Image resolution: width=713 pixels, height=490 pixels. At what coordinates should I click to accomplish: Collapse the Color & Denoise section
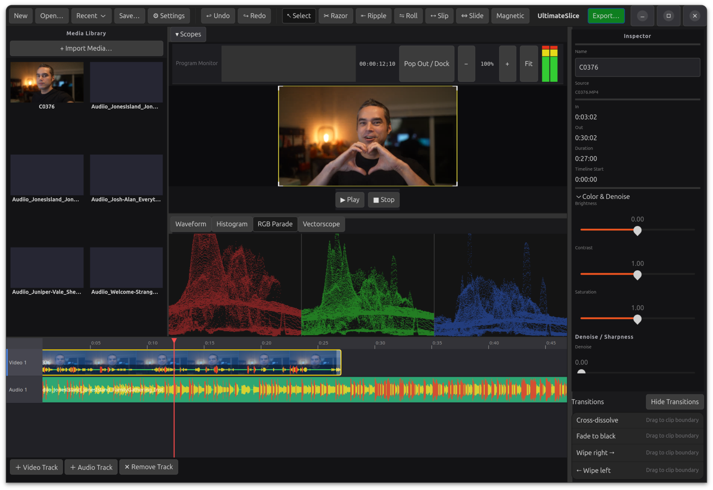tap(602, 196)
